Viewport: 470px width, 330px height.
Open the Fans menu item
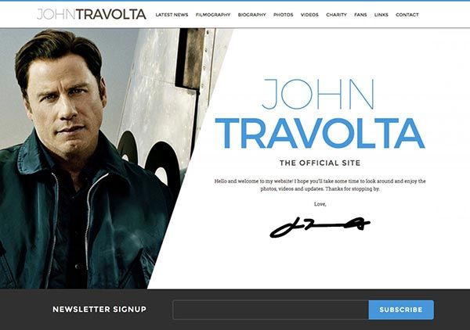360,15
